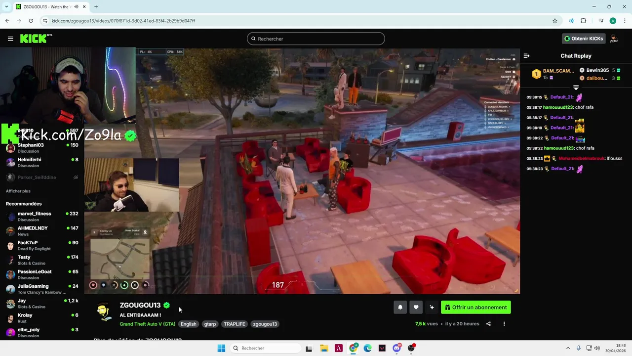Select the gtarp tag
This screenshot has width=632, height=356.
210,324
